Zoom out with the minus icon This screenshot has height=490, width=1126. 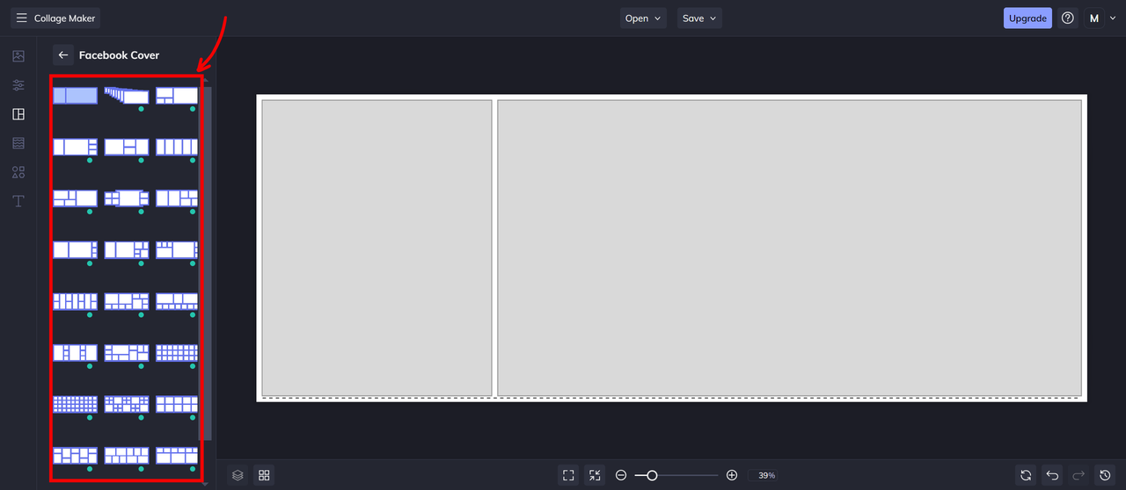(x=621, y=475)
